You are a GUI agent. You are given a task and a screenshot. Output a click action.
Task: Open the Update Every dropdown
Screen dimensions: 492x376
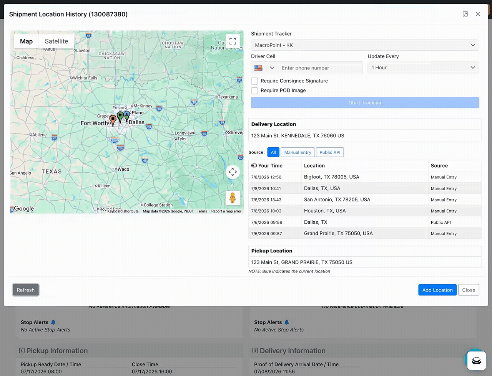pyautogui.click(x=423, y=68)
